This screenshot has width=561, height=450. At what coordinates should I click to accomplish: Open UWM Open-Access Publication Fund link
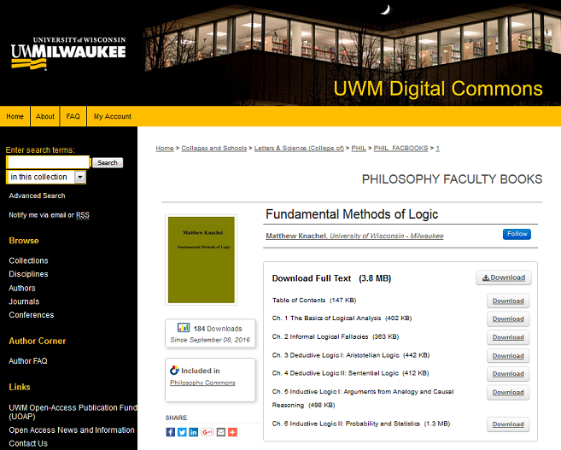point(73,412)
